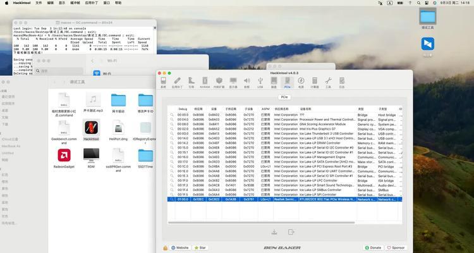Select the Ice Lake-LP Management Engine row
Viewport: 474px width, 253px height.
click(x=285, y=157)
